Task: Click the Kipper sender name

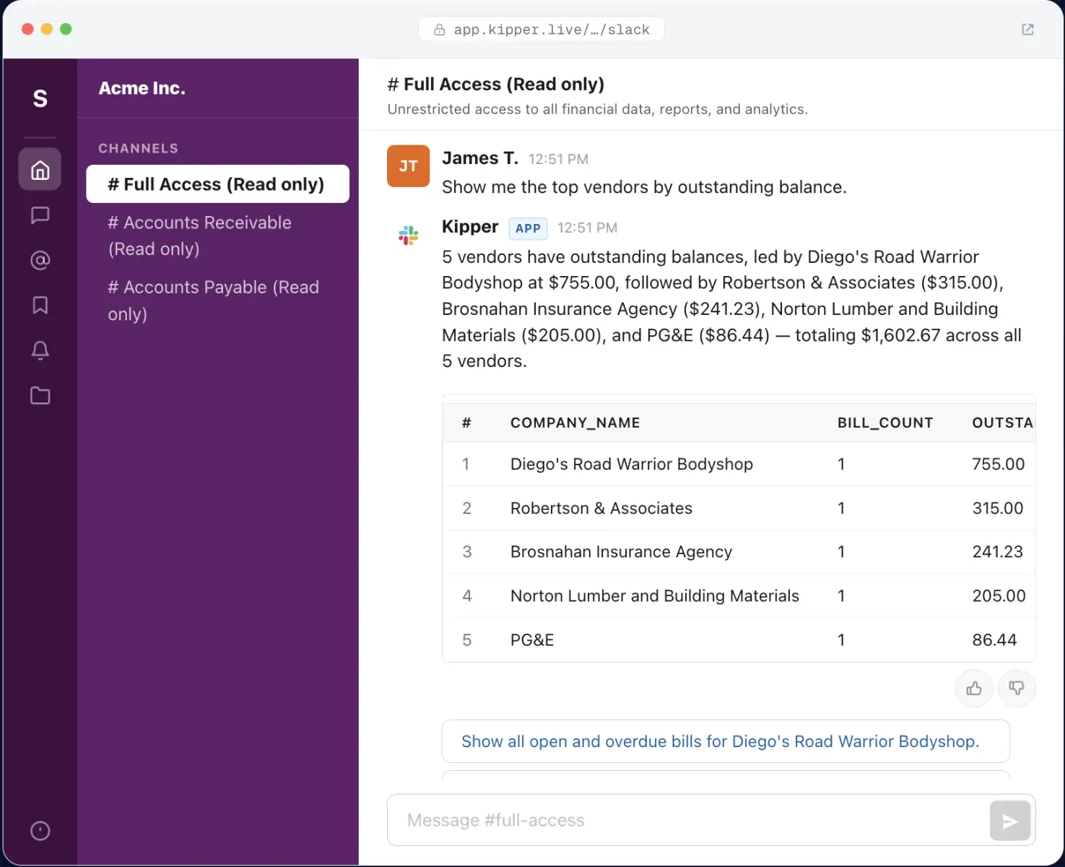Action: click(470, 227)
